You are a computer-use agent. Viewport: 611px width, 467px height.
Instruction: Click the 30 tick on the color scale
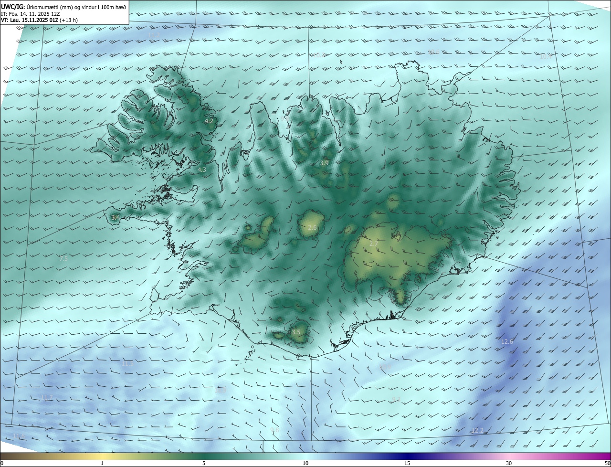tap(509, 464)
